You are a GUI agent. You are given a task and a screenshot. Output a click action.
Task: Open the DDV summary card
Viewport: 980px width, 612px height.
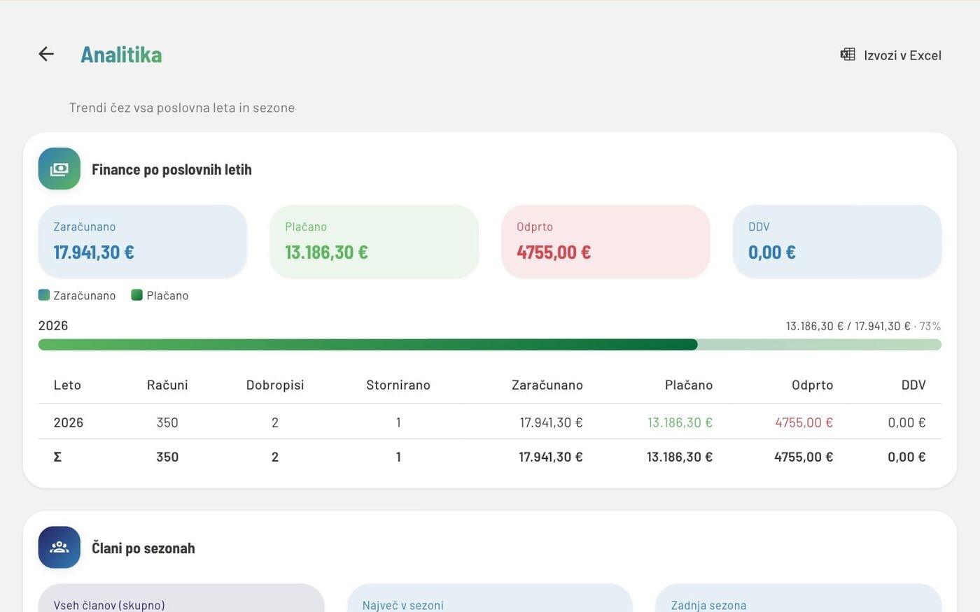pyautogui.click(x=837, y=241)
